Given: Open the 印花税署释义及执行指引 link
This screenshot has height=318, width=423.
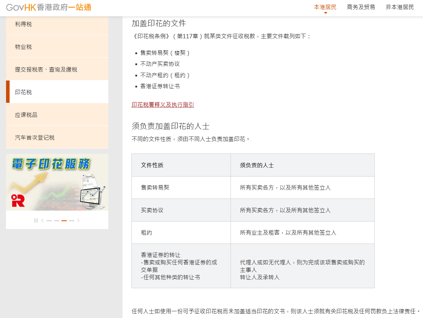Looking at the screenshot, I should point(162,105).
